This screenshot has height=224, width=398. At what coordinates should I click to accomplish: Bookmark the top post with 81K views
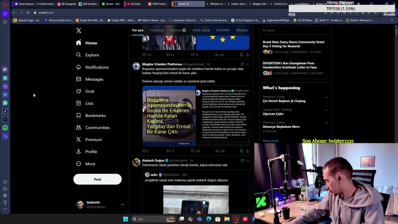(241, 55)
